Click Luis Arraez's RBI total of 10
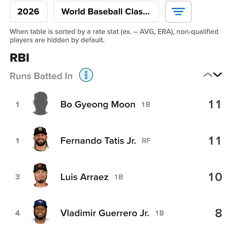The height and width of the screenshot is (229, 232). pyautogui.click(x=215, y=177)
